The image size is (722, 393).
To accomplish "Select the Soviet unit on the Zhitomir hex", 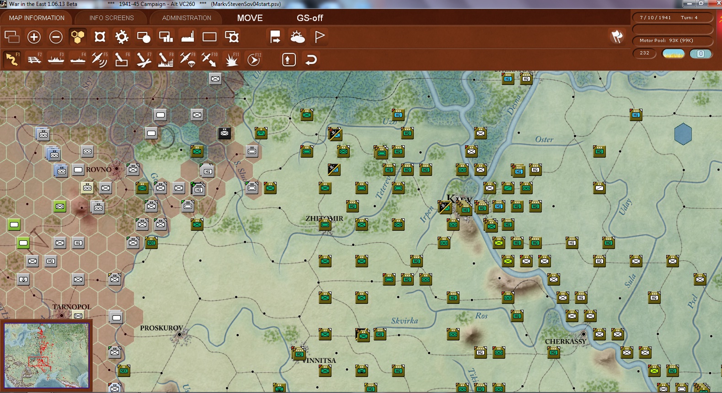I will click(325, 224).
